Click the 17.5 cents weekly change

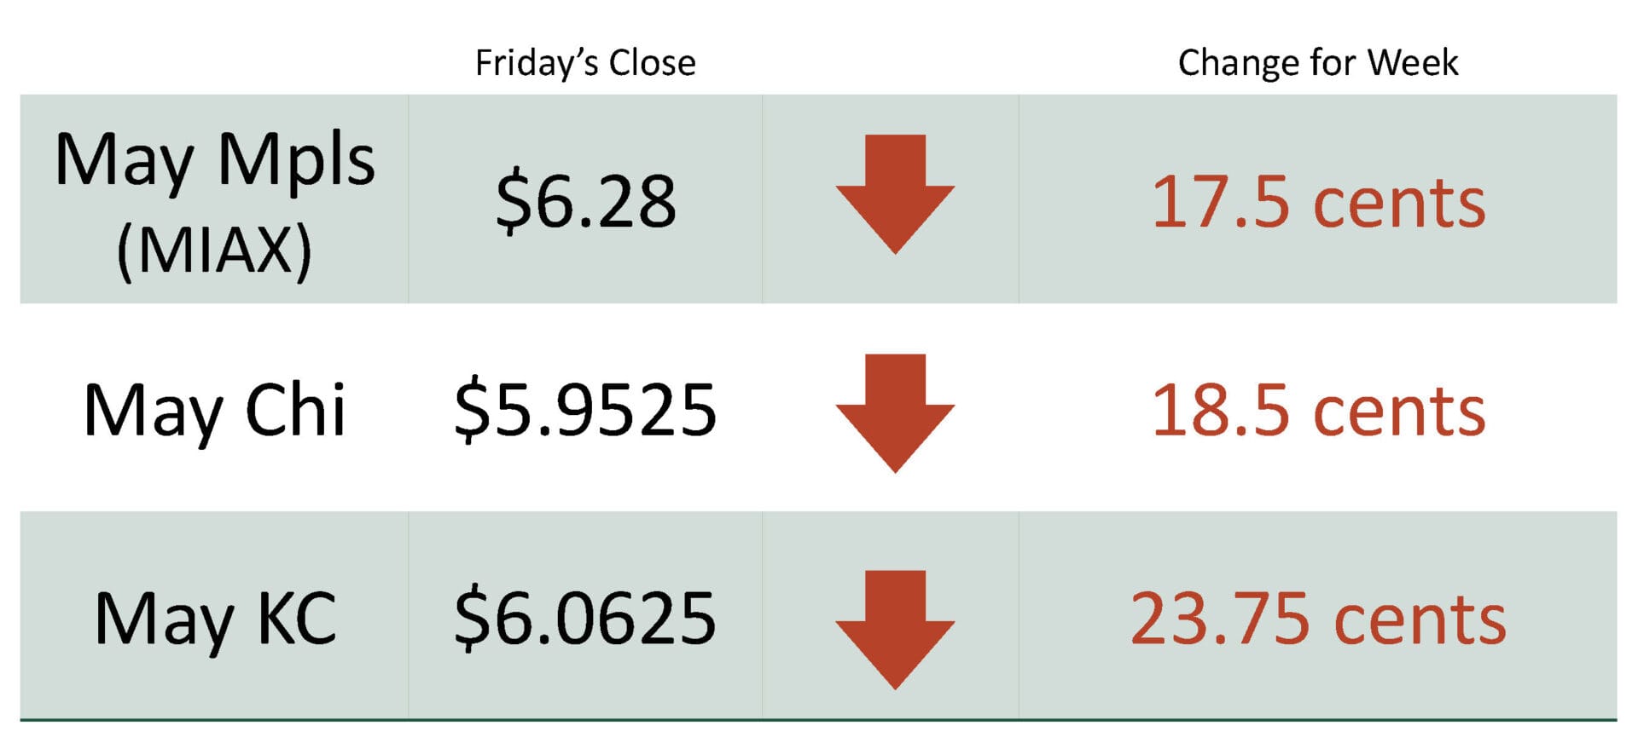[x=1318, y=203]
